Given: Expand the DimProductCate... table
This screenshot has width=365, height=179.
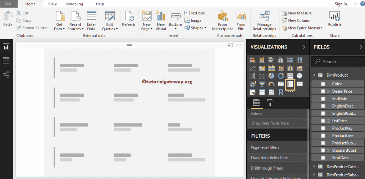Looking at the screenshot, I should tap(314, 167).
